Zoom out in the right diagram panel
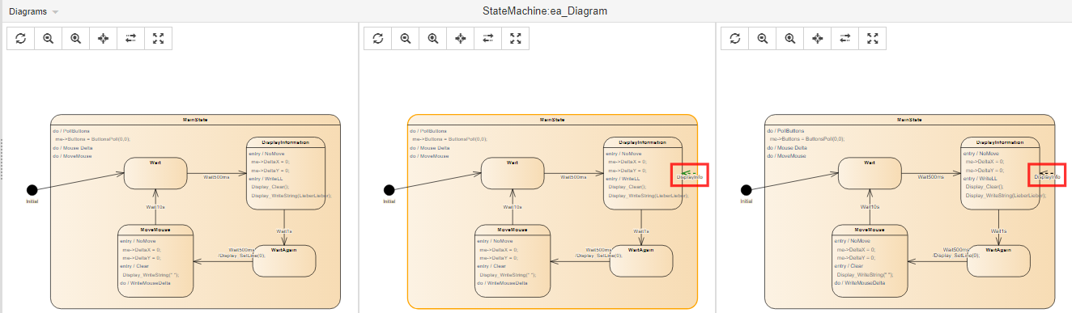1072x313 pixels. (x=763, y=38)
